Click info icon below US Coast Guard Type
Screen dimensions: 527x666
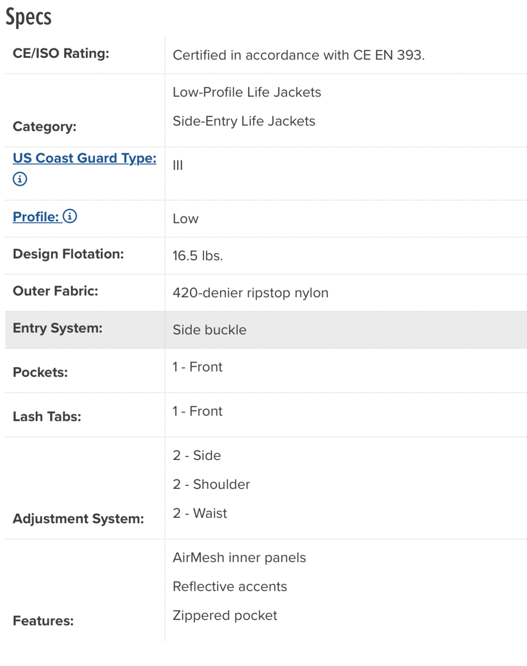pos(20,179)
